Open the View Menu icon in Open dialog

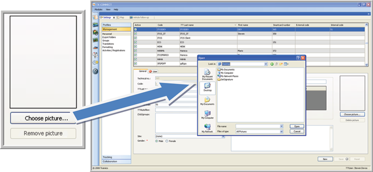286,64
